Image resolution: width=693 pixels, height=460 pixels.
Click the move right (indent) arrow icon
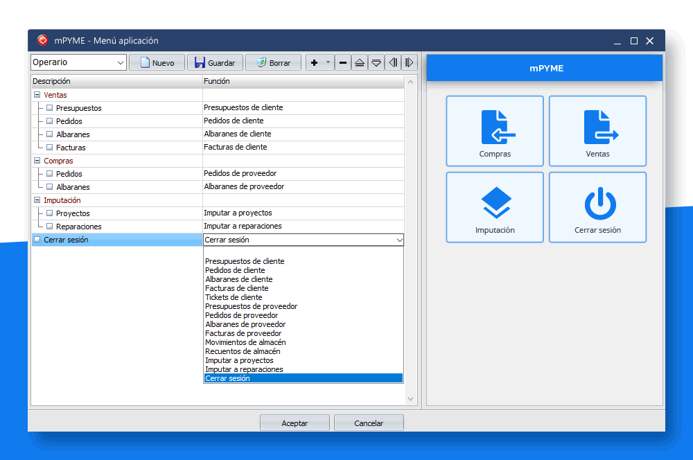coord(409,62)
